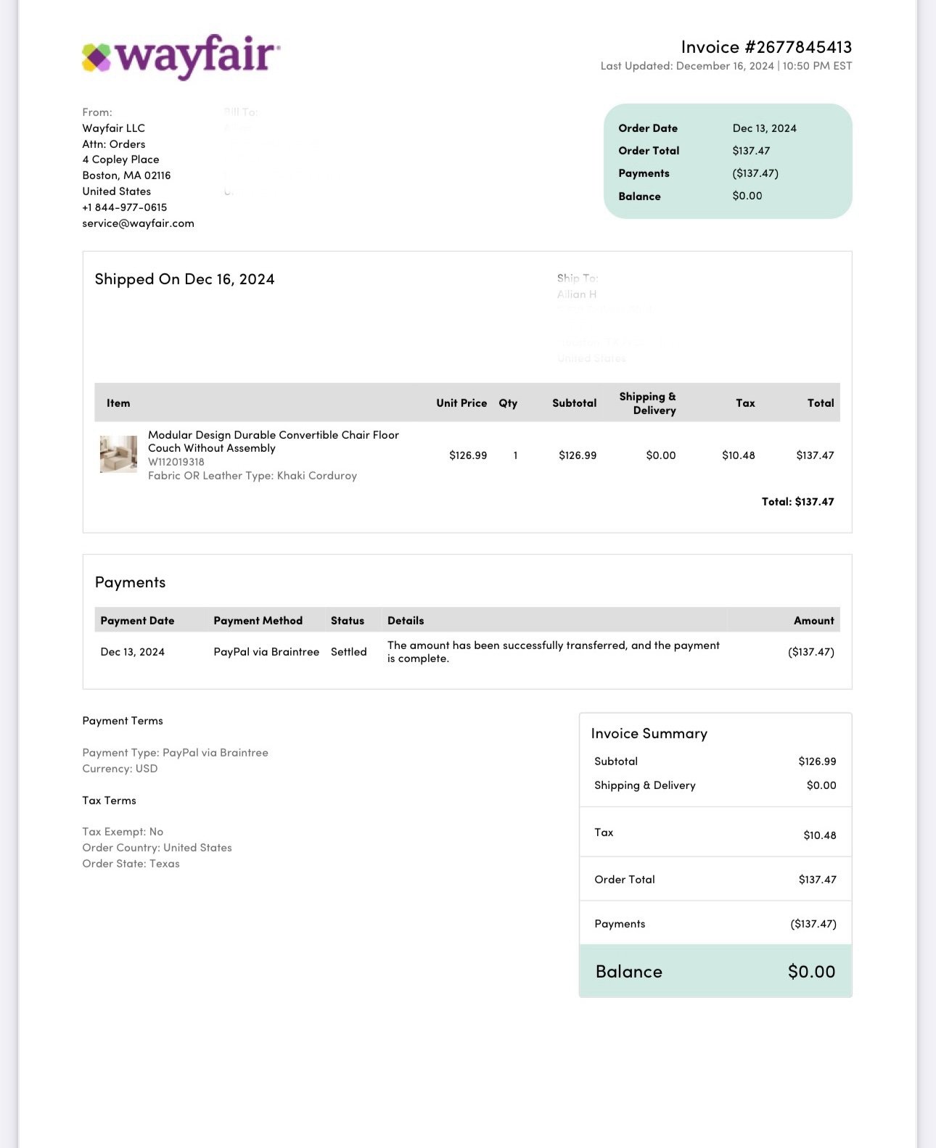Click the Details column header
The image size is (936, 1148).
point(406,621)
